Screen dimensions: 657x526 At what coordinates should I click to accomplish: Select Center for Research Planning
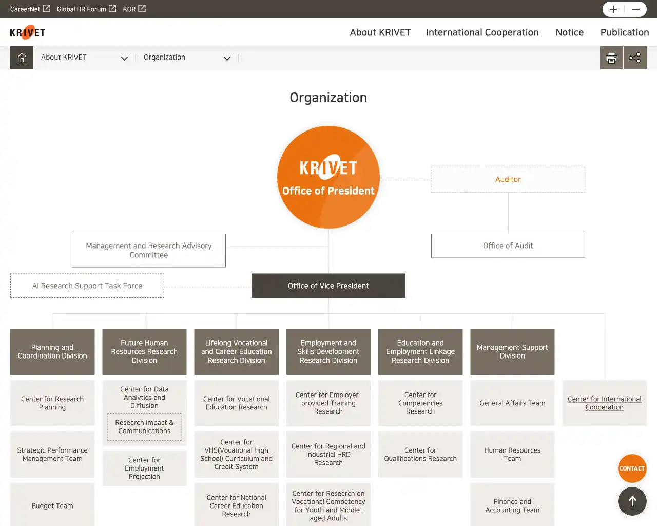click(52, 403)
